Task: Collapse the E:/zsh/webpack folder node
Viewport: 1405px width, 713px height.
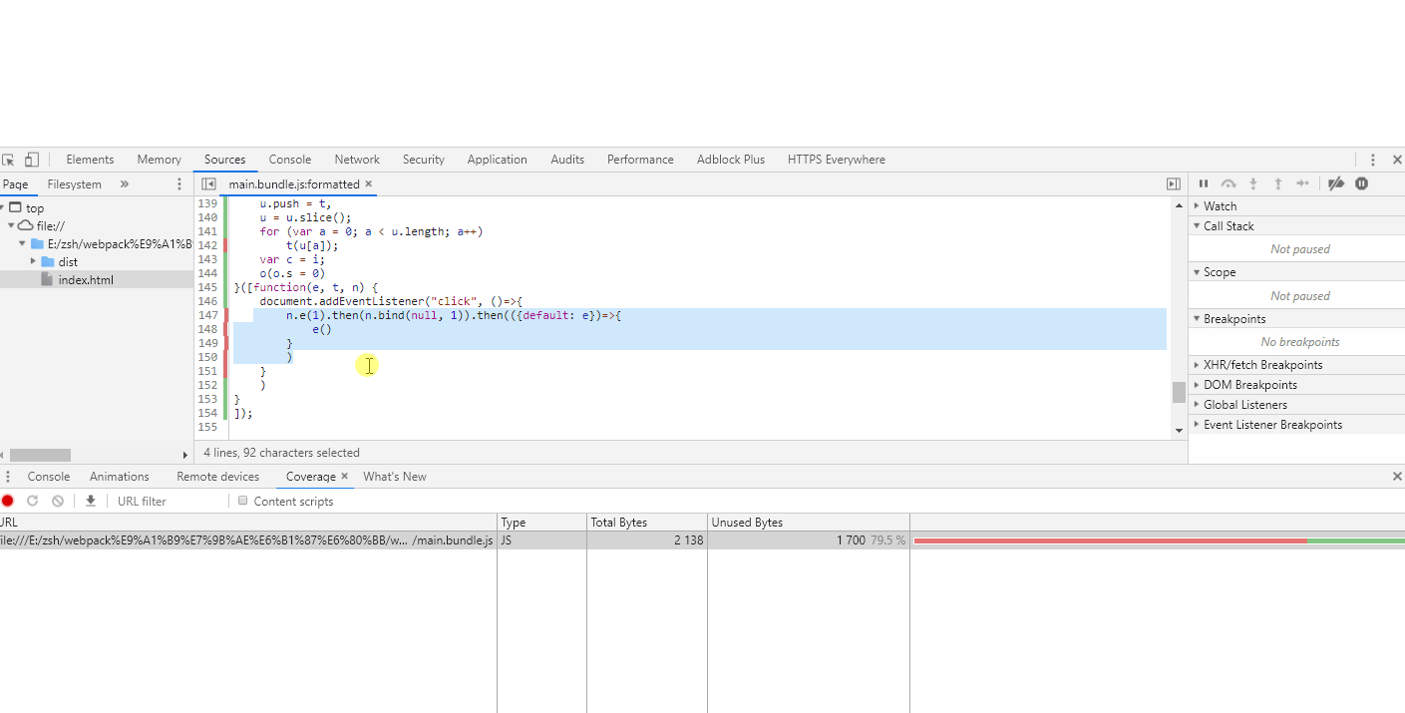Action: click(x=22, y=244)
